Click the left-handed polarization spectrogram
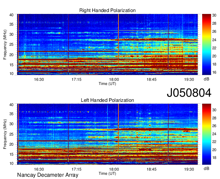 click(107, 134)
